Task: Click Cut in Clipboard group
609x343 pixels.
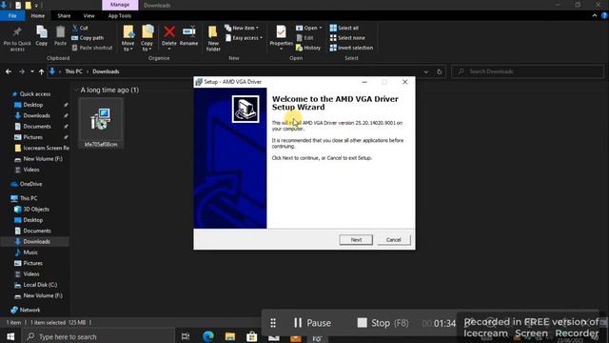Action: [80, 28]
